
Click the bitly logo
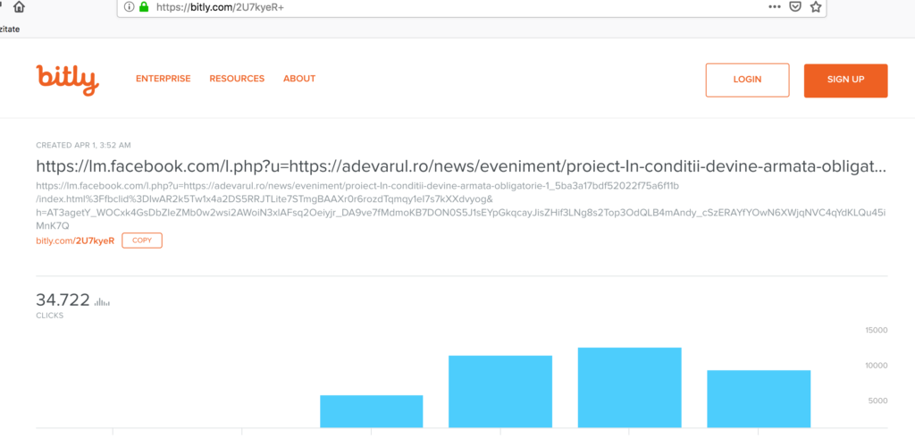click(x=67, y=80)
